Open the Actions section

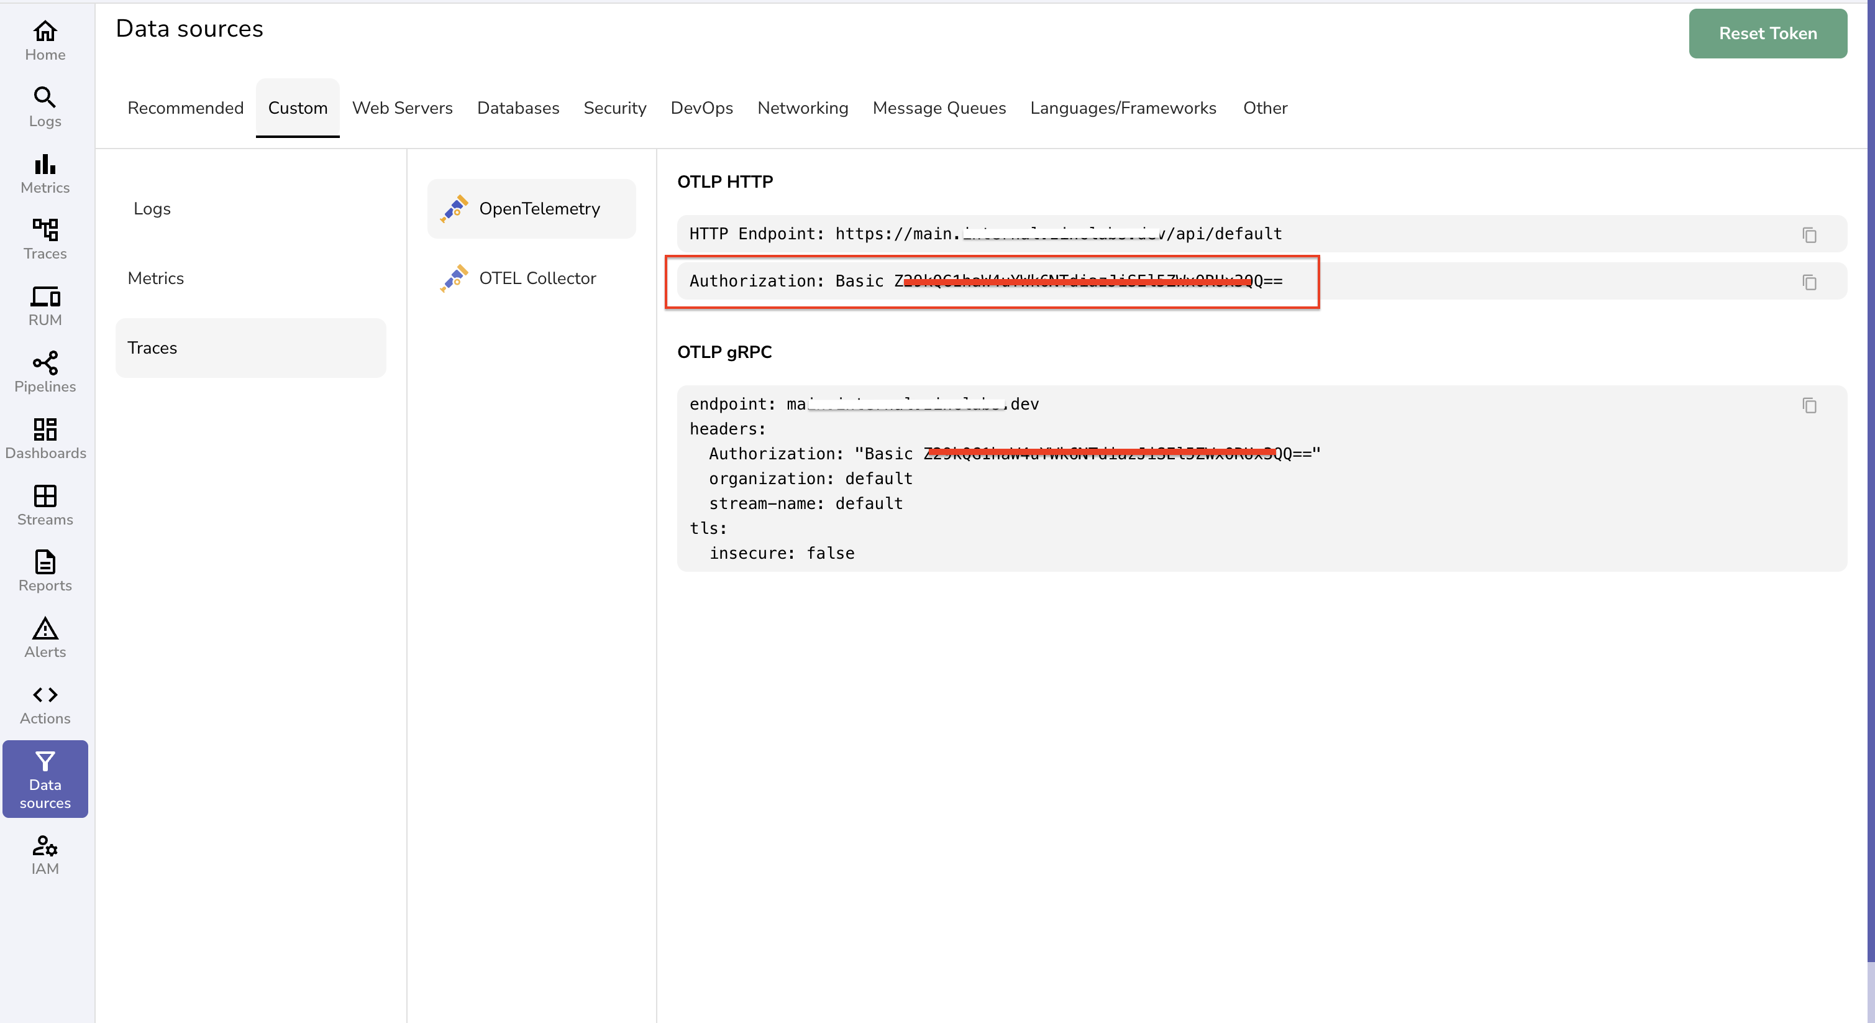coord(45,704)
